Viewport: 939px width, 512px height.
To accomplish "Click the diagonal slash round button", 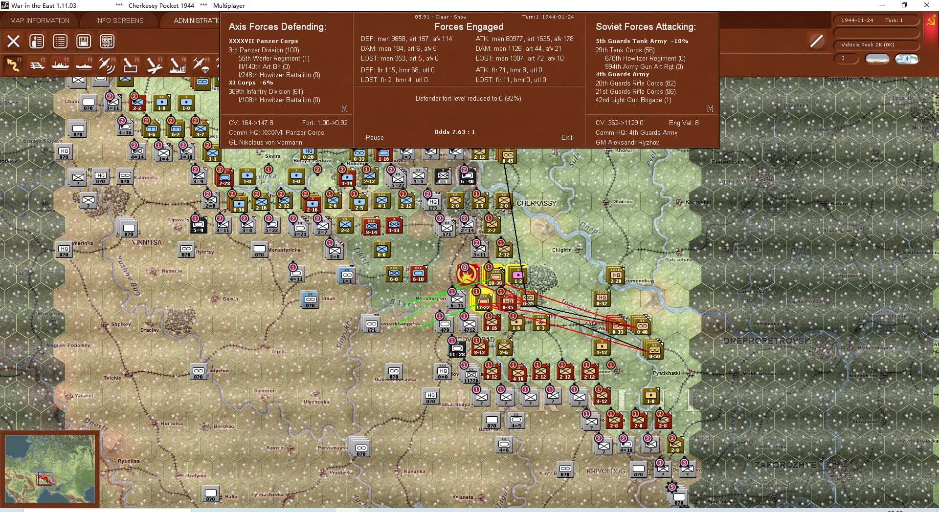I will click(816, 41).
